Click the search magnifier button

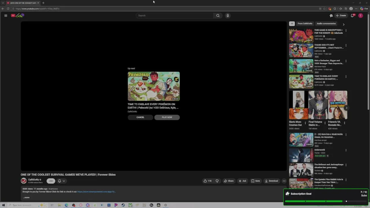tap(218, 16)
